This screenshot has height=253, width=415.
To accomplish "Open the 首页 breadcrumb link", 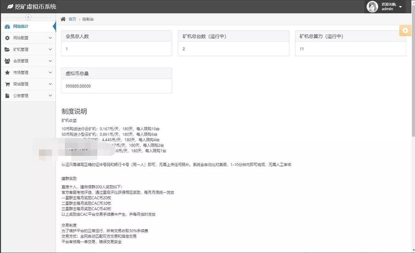I will [x=72, y=19].
